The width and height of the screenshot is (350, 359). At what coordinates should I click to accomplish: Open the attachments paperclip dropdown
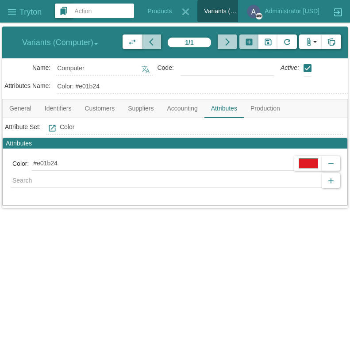click(x=310, y=42)
